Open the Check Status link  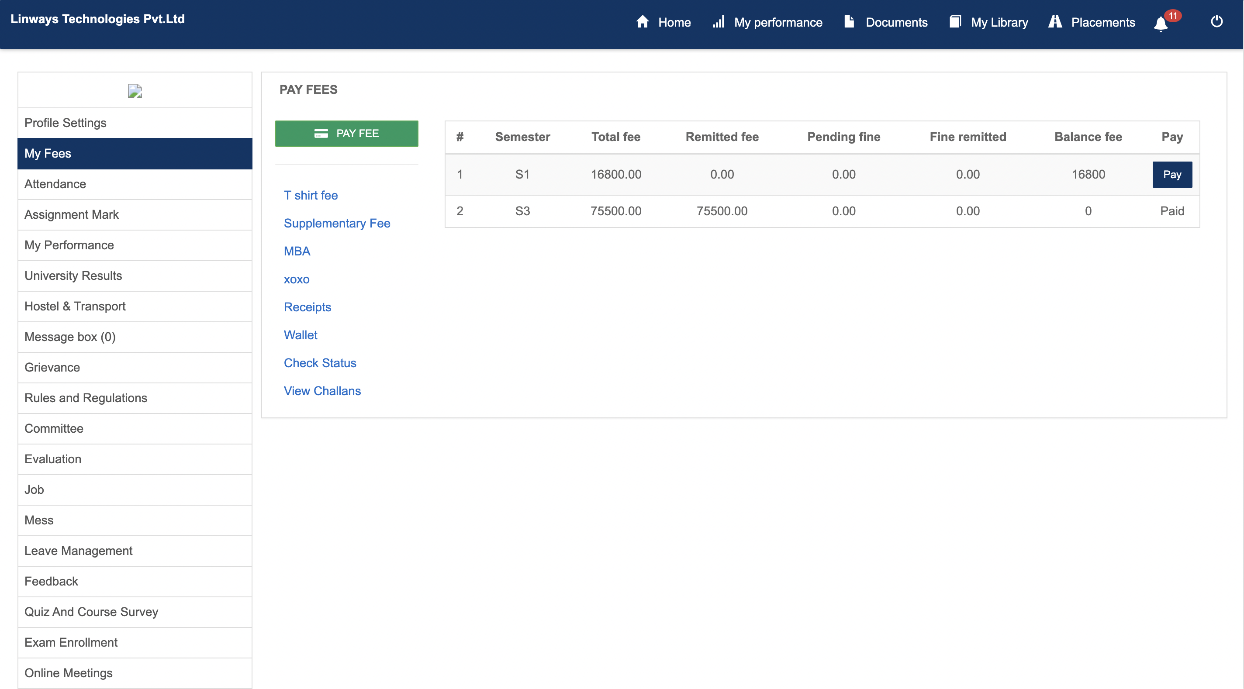click(x=320, y=364)
